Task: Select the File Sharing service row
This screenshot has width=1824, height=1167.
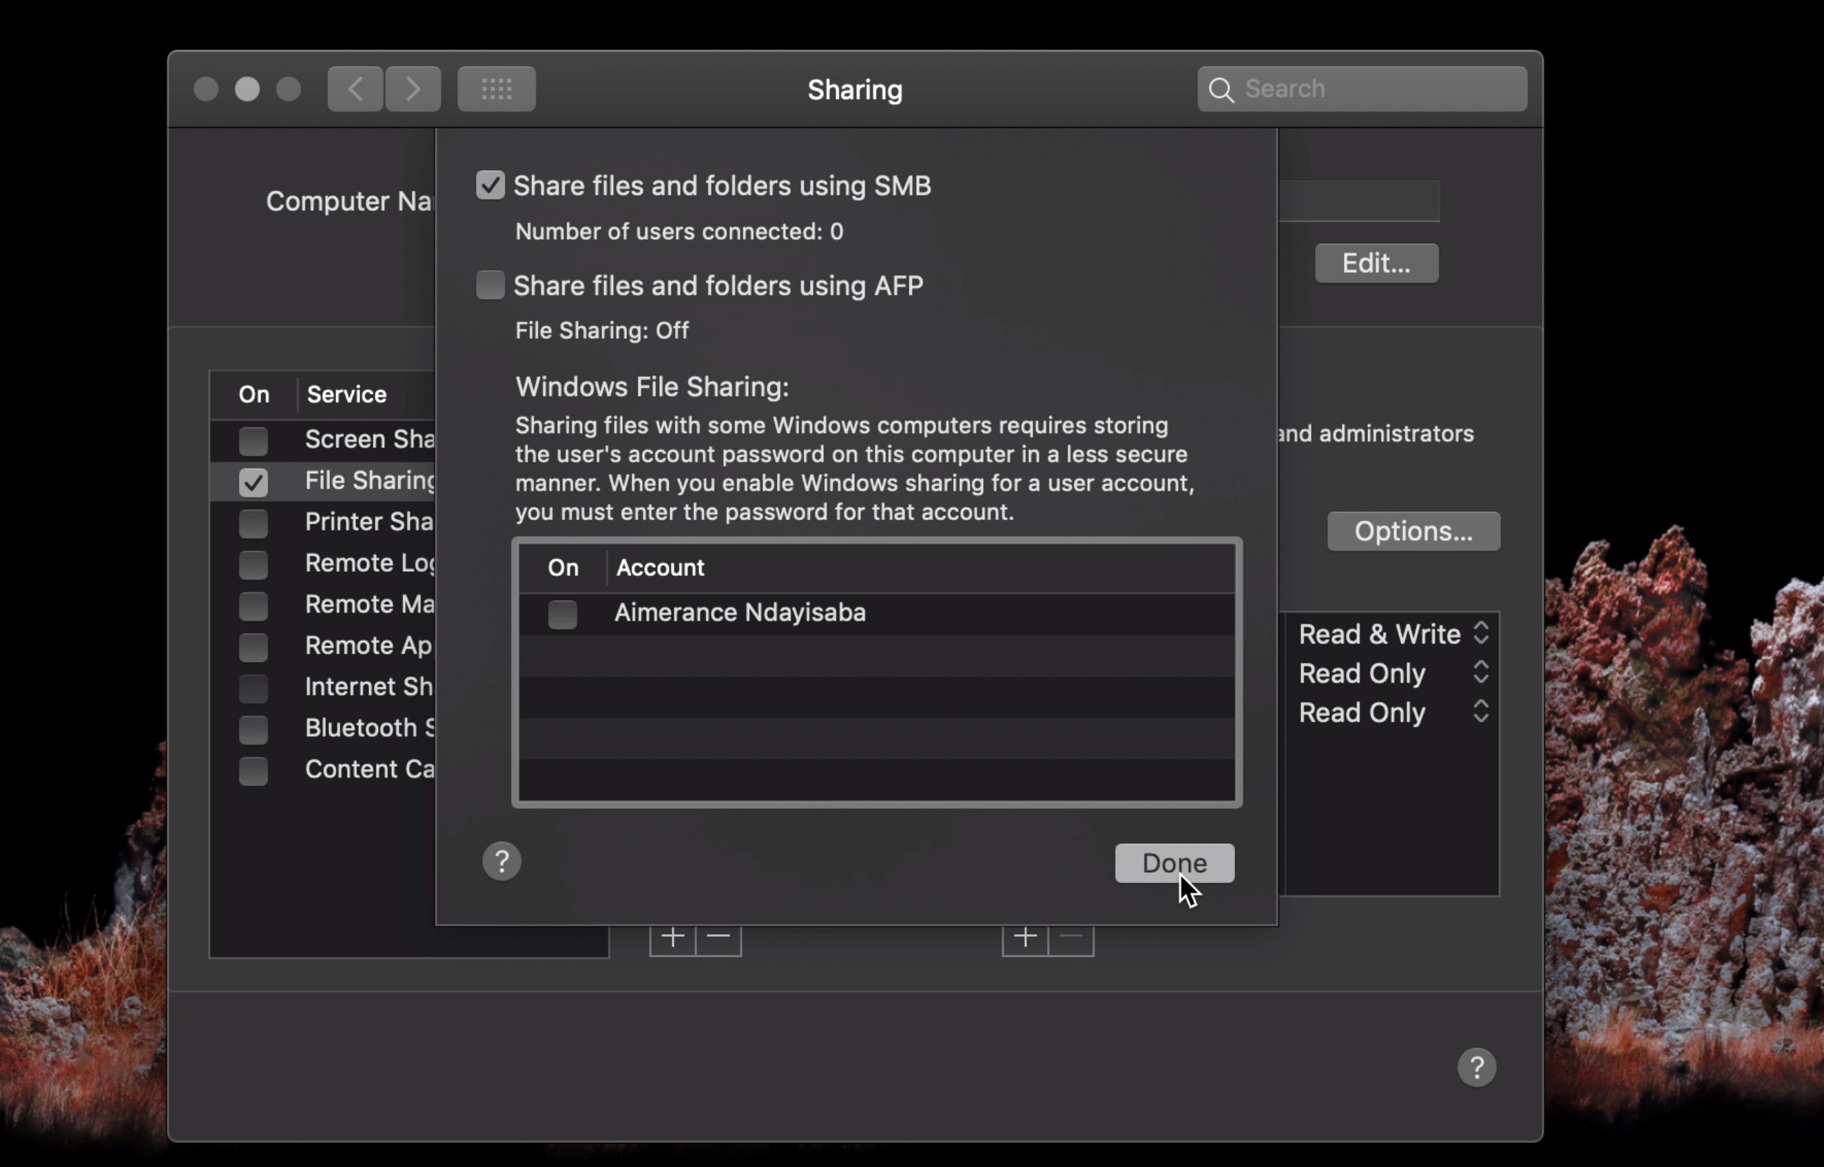Action: point(370,480)
